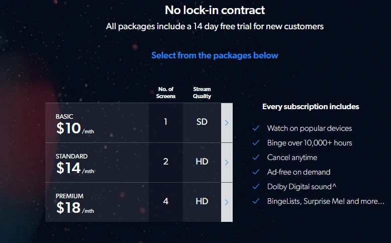Click HD stream quality in Standard row
Image resolution: width=391 pixels, height=243 pixels.
pyautogui.click(x=202, y=161)
